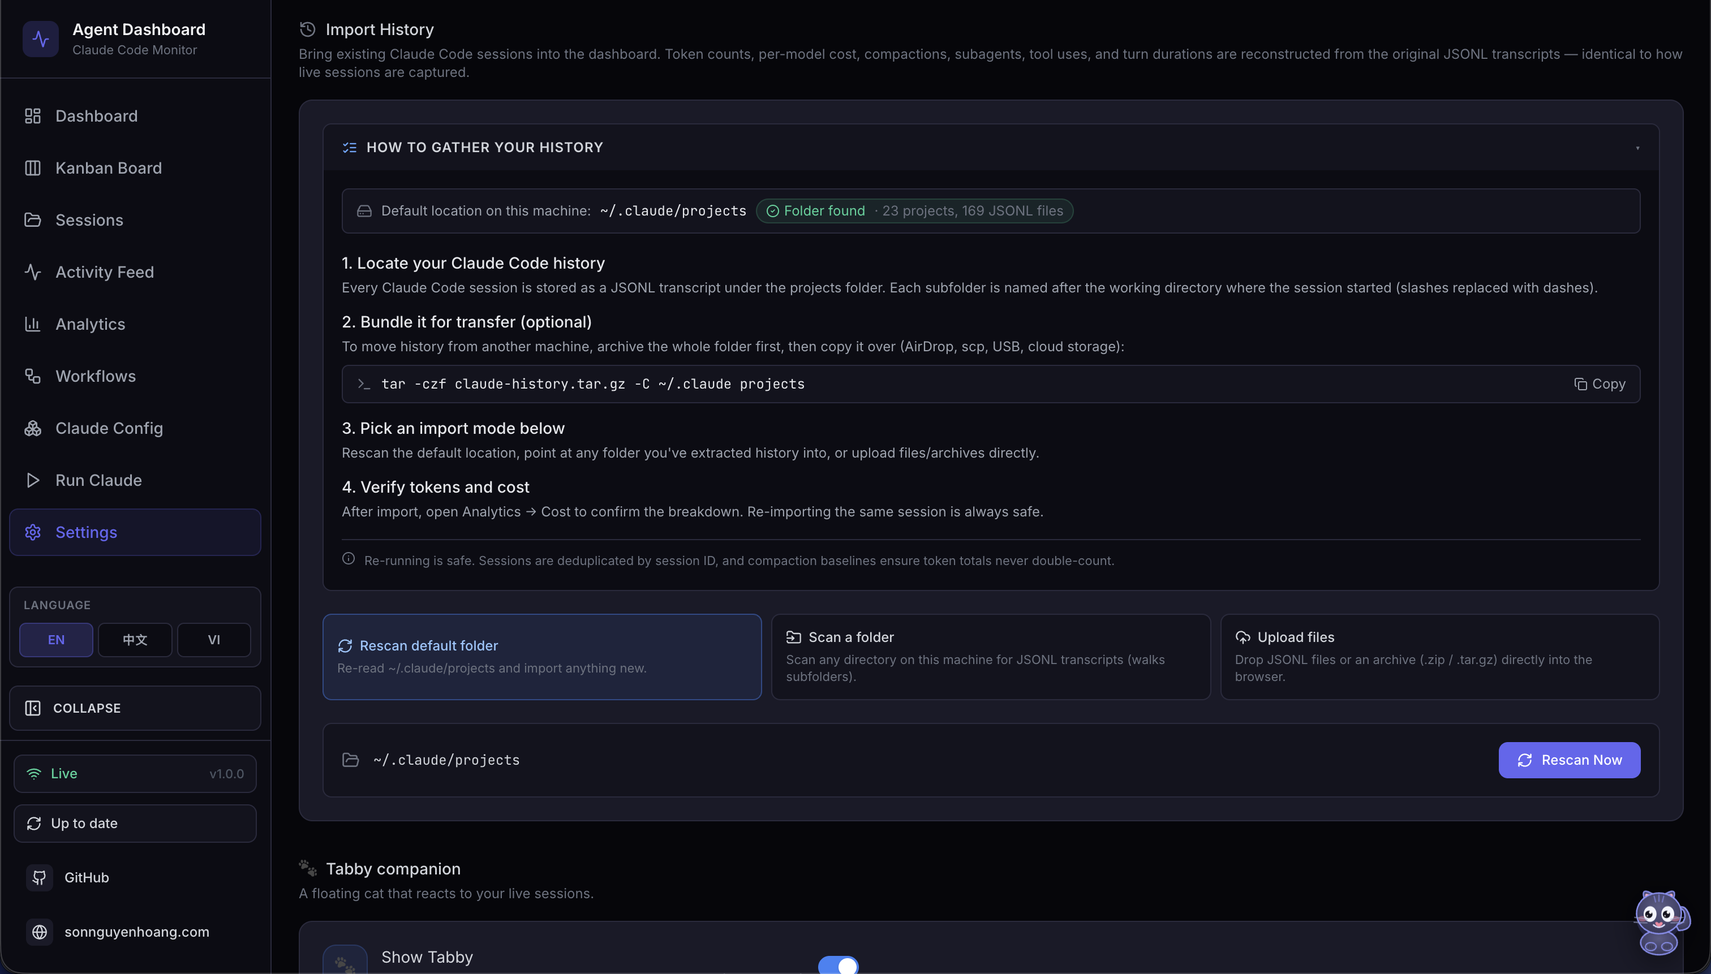The image size is (1711, 974).
Task: Click the tar command text
Action: coord(593,384)
